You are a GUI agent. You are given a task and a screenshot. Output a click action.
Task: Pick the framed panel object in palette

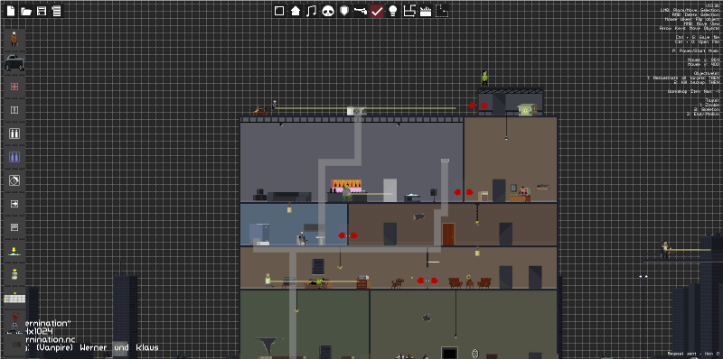click(x=14, y=227)
